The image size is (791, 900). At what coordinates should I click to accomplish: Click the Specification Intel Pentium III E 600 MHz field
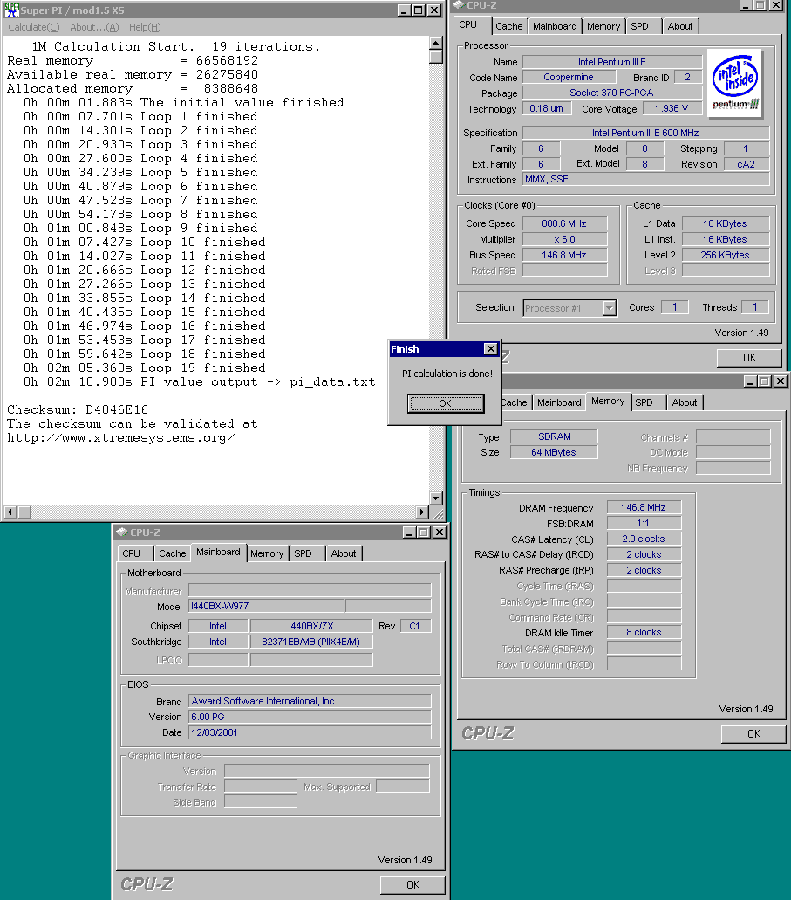(646, 133)
